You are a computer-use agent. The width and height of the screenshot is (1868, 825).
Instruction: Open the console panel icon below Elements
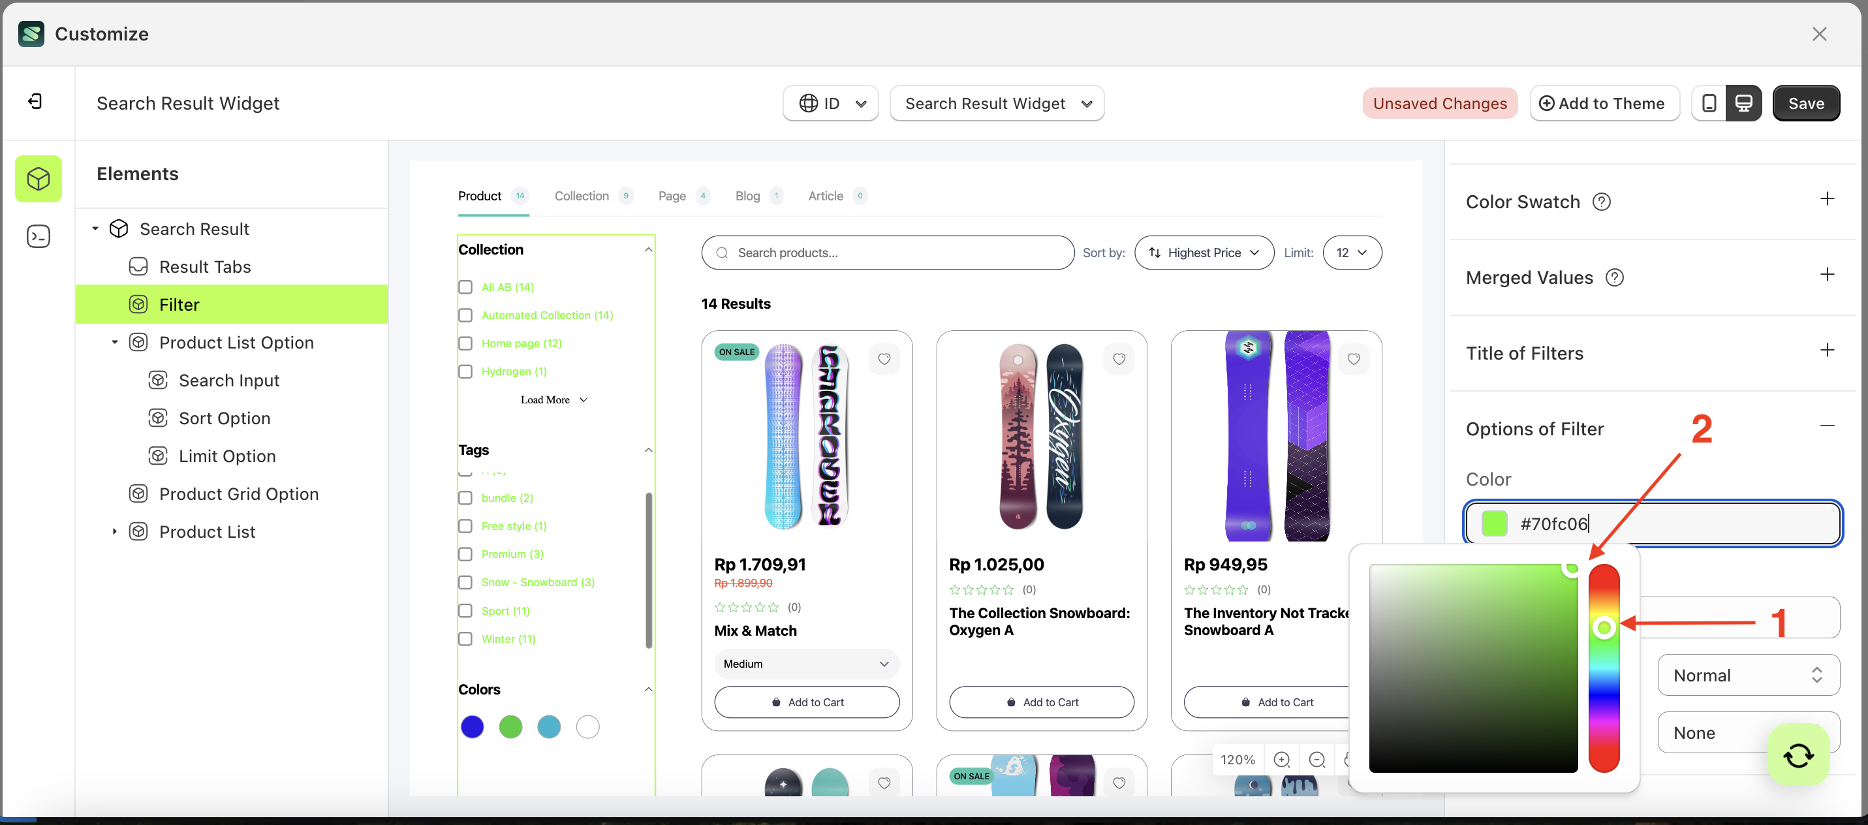point(38,236)
